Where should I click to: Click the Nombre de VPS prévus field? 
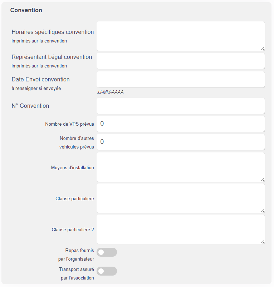pos(181,124)
